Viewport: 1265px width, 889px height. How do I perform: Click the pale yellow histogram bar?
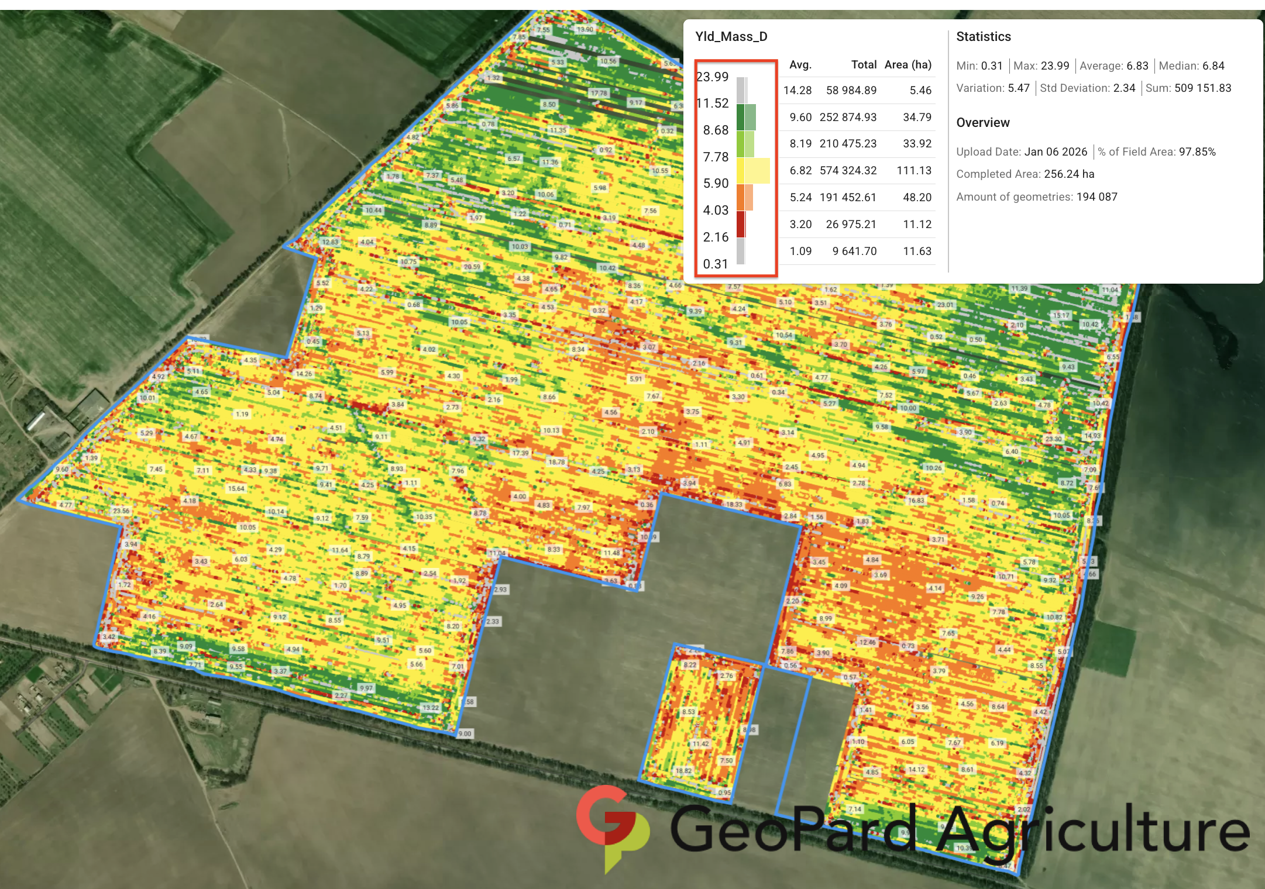[758, 170]
